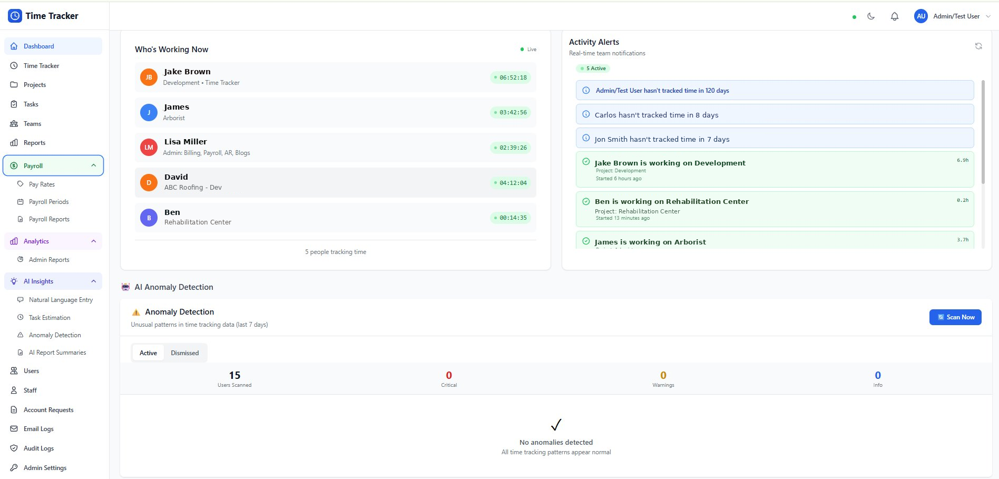Open the Dashboard menu item
The width and height of the screenshot is (999, 479).
[x=53, y=46]
